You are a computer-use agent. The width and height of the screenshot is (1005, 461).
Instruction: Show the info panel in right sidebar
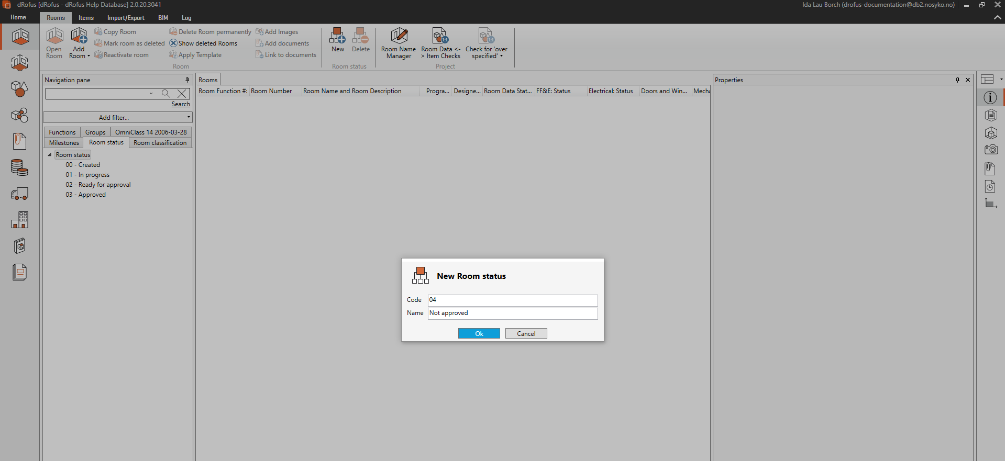pos(990,97)
